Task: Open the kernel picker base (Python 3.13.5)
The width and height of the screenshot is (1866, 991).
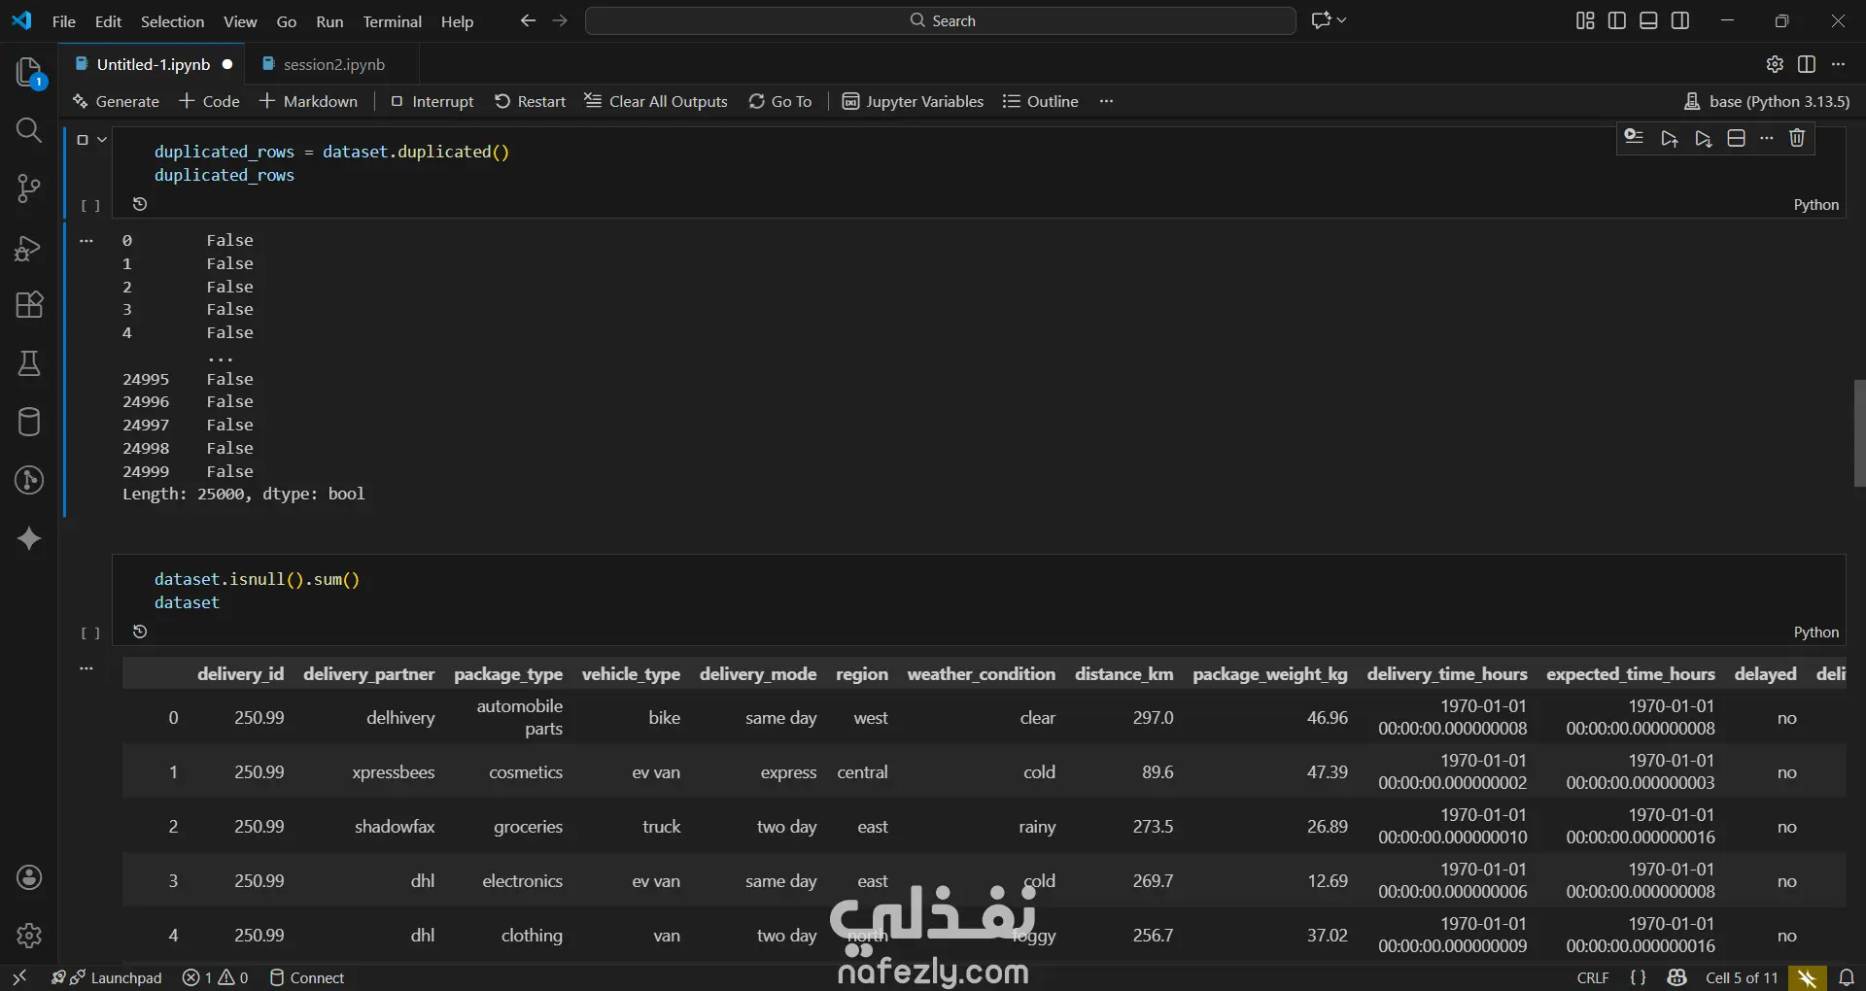Action: point(1767,101)
